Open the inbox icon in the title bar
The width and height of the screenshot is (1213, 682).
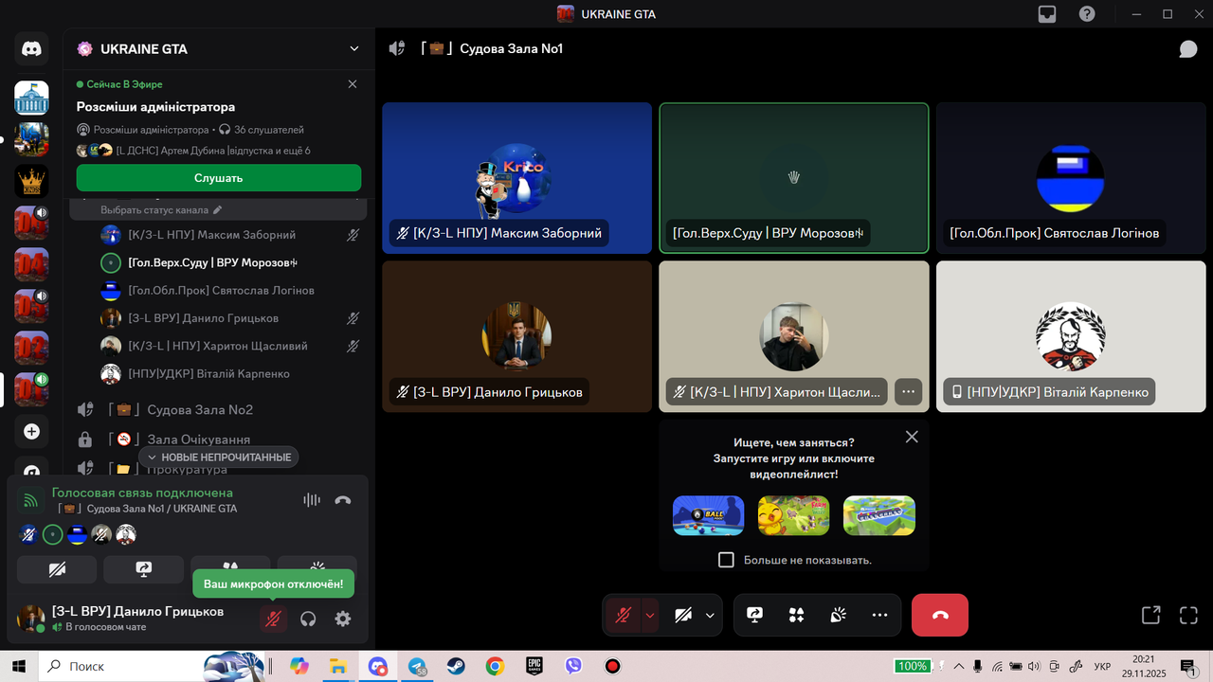coord(1047,14)
